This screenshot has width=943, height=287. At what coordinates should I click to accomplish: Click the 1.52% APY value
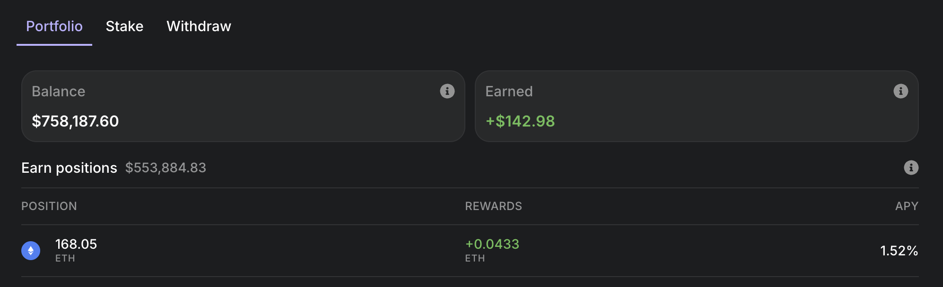[899, 251]
